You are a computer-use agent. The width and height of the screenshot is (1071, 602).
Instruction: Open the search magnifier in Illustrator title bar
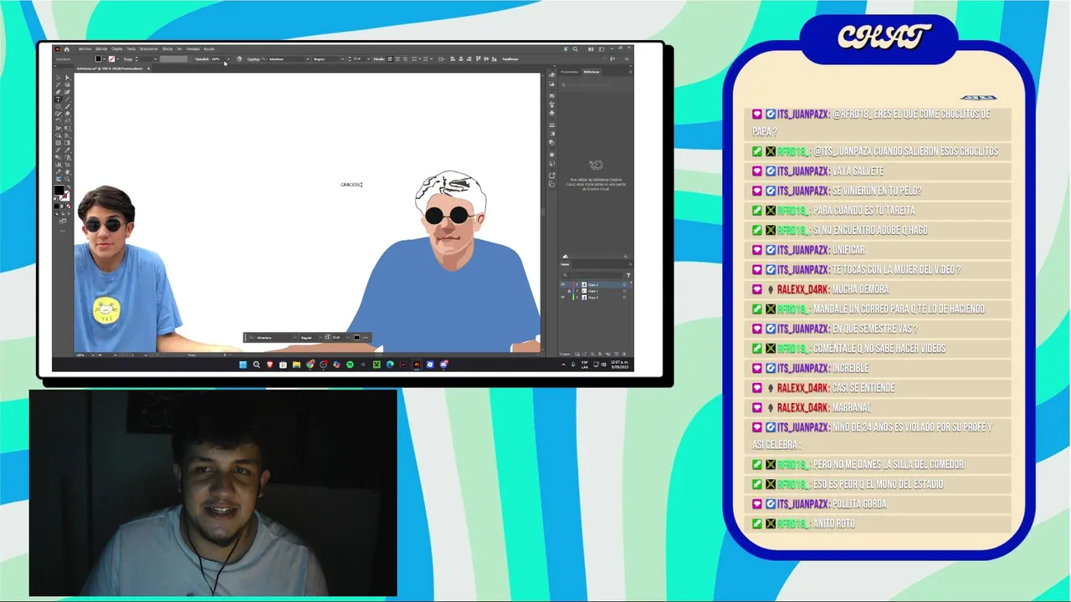576,49
